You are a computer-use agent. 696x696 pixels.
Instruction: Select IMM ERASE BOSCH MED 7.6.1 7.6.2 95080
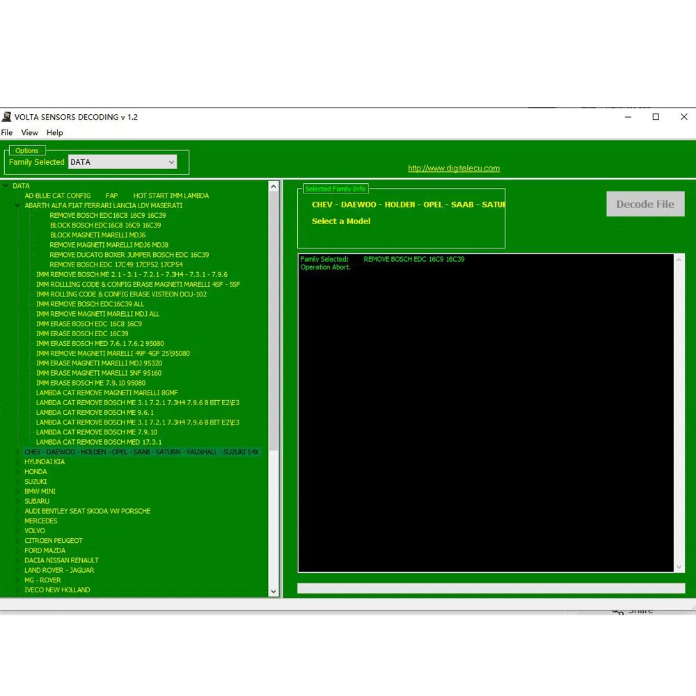pos(100,343)
